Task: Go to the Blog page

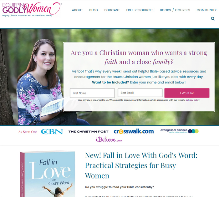Action: click(94, 10)
